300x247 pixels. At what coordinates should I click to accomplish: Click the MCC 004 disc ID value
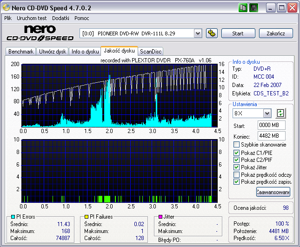[x=264, y=77]
